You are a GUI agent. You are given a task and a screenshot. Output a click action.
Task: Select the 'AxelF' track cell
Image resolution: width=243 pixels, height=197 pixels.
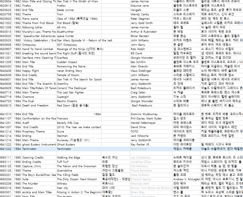39,123
